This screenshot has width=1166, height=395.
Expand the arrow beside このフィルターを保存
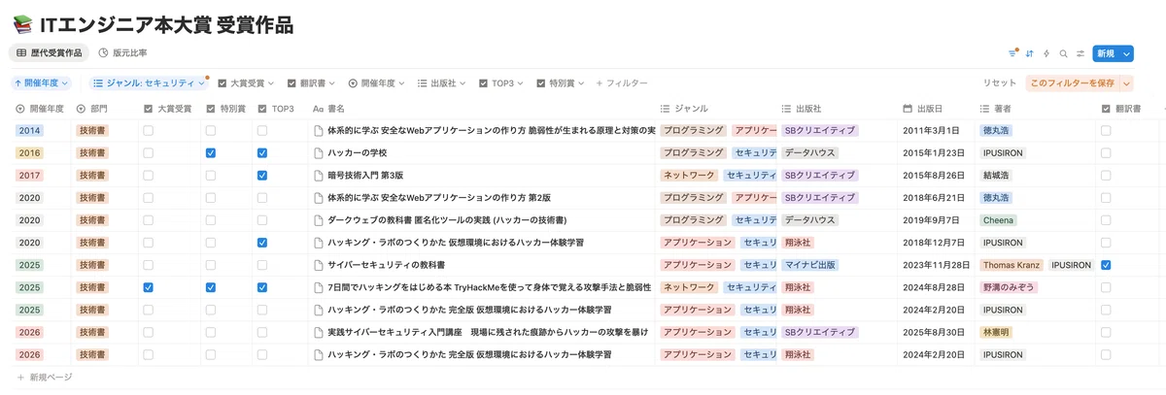coord(1126,83)
